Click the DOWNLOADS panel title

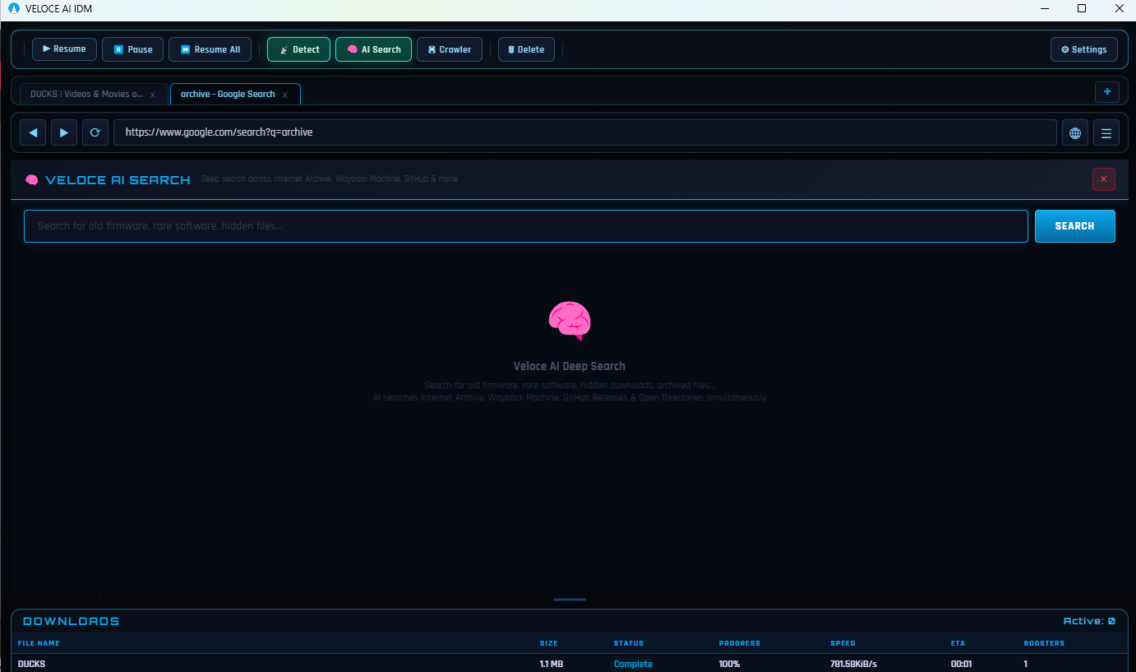pyautogui.click(x=71, y=621)
